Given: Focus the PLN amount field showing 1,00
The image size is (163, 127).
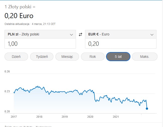Looking at the screenshot, I should click(x=40, y=44).
